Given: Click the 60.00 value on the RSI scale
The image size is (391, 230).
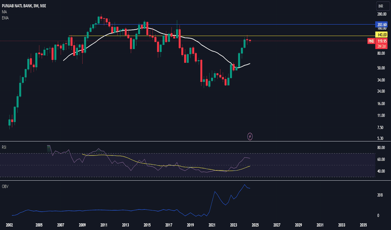Looking at the screenshot, I should coord(381,159).
